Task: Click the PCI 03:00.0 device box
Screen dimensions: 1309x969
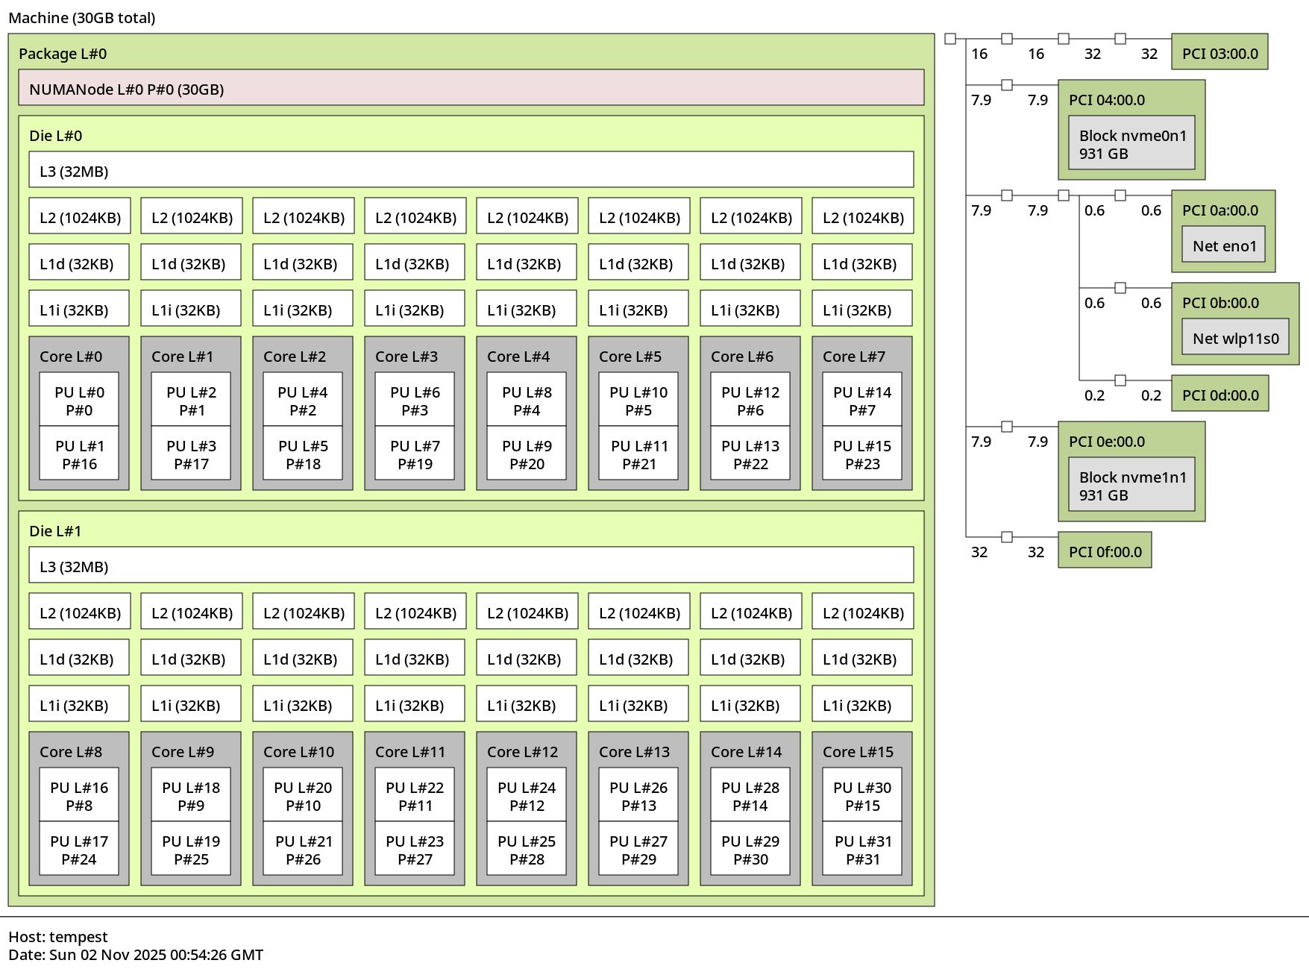Action: [1219, 53]
